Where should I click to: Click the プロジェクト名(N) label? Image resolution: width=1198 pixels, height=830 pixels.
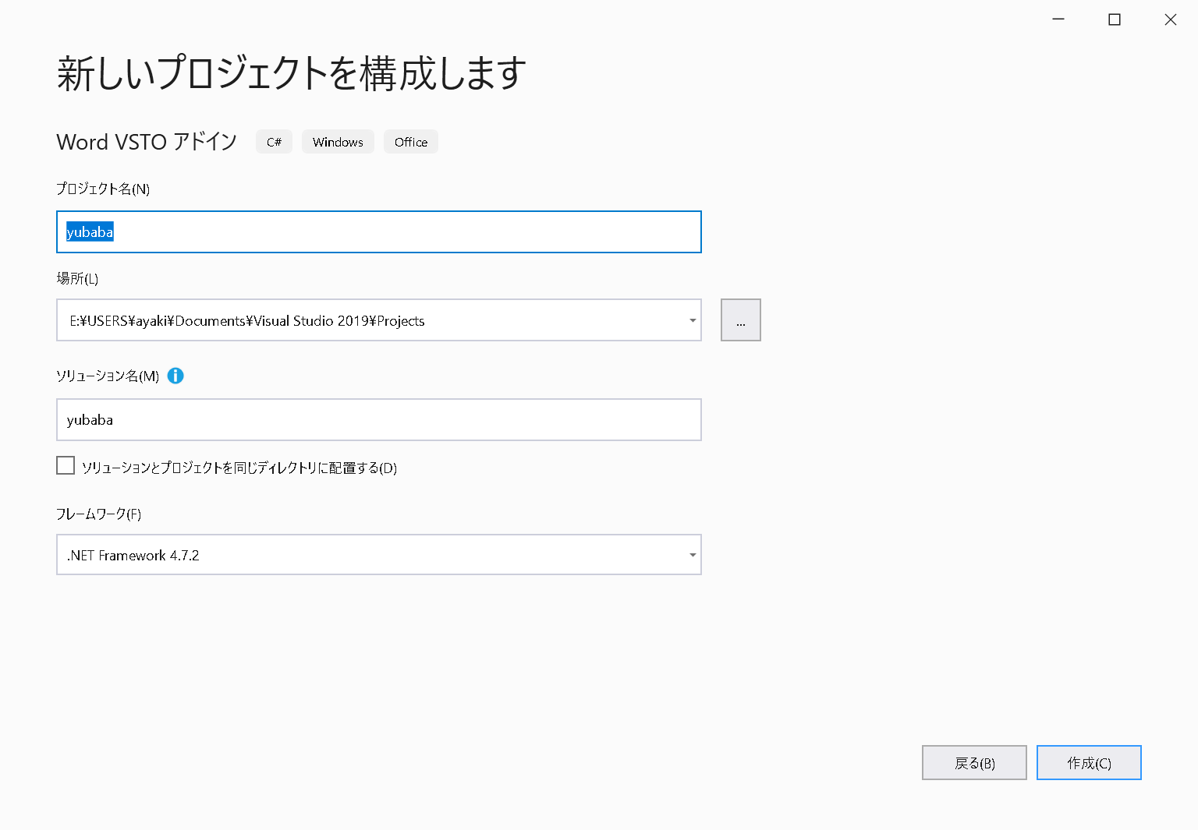103,189
